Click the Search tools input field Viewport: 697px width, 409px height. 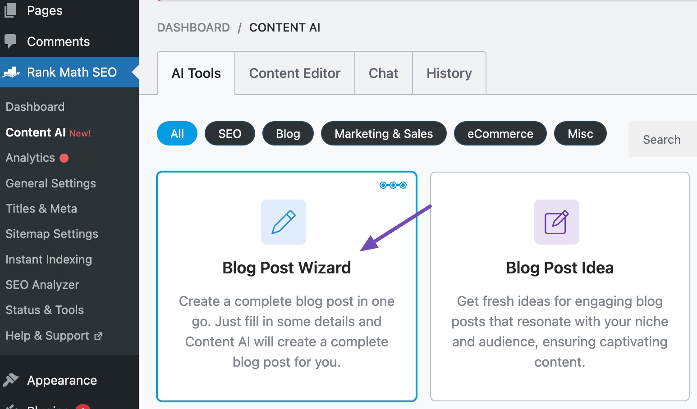click(x=662, y=140)
